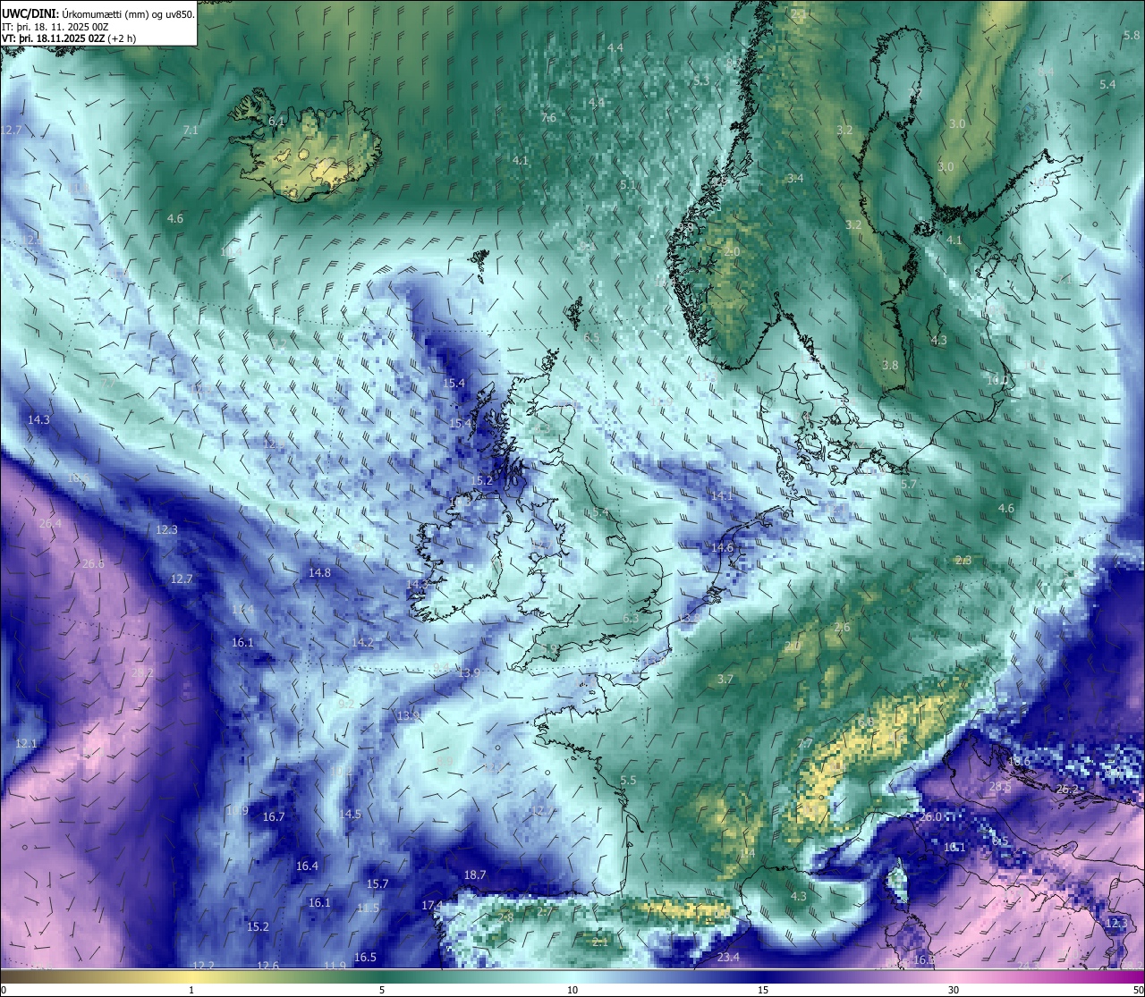Click the 2.1 value over Spain
Screen dimensions: 1145x997
pyautogui.click(x=600, y=941)
